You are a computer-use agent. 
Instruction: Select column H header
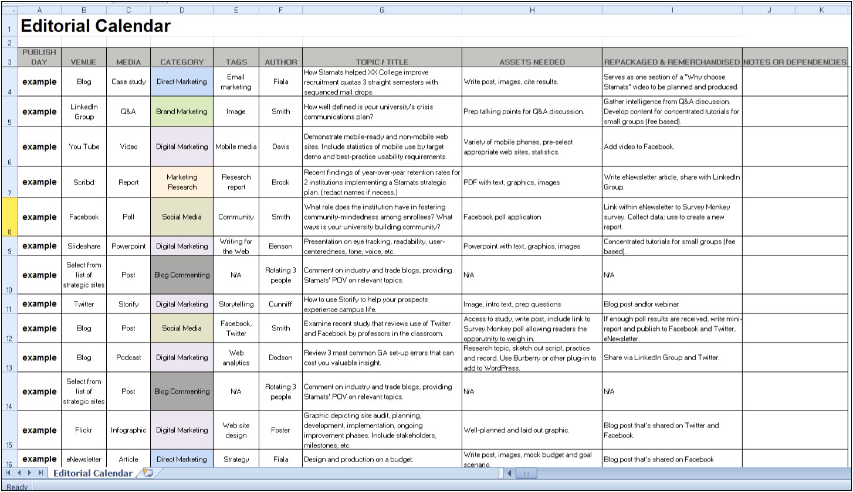(532, 10)
